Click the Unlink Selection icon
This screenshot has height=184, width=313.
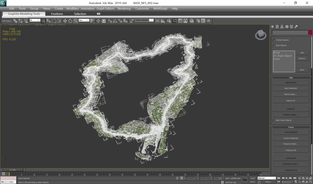coord(20,21)
